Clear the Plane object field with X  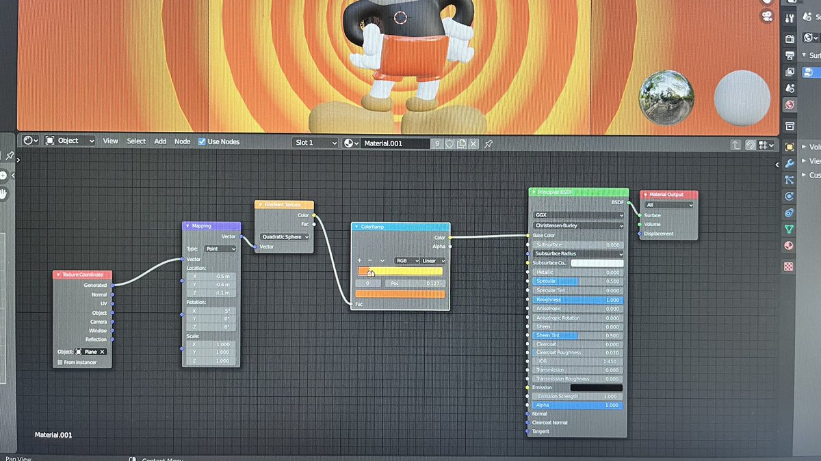[x=102, y=352]
